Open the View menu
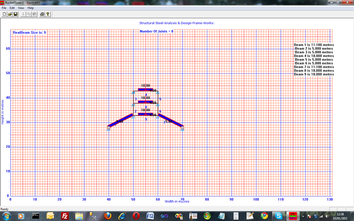Screen dimensions: 354x221 [x=21, y=8]
